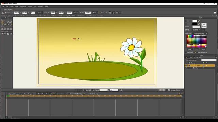Open the Bone menu
The image size is (218, 122).
16,7
